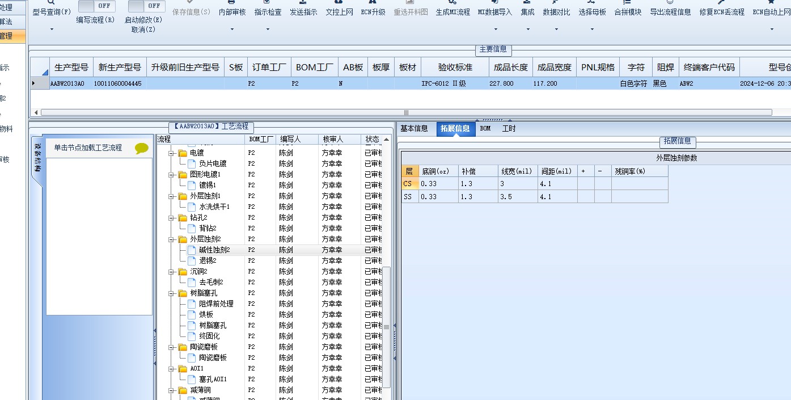
Task: Open the dropdown arrow under 数据对比
Action: click(x=556, y=29)
